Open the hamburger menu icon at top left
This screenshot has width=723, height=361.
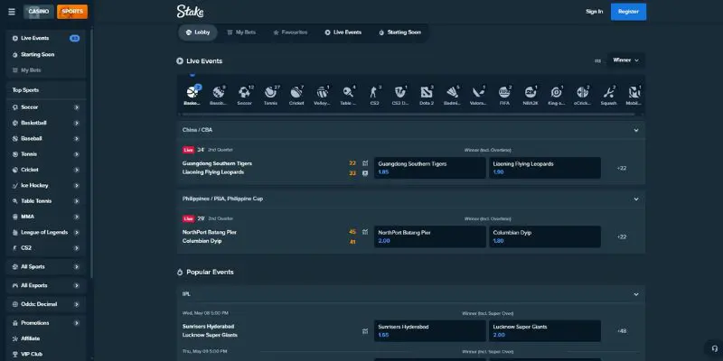point(12,12)
